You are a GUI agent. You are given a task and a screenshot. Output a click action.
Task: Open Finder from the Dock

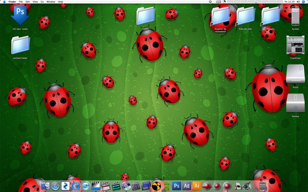[x=45, y=186]
